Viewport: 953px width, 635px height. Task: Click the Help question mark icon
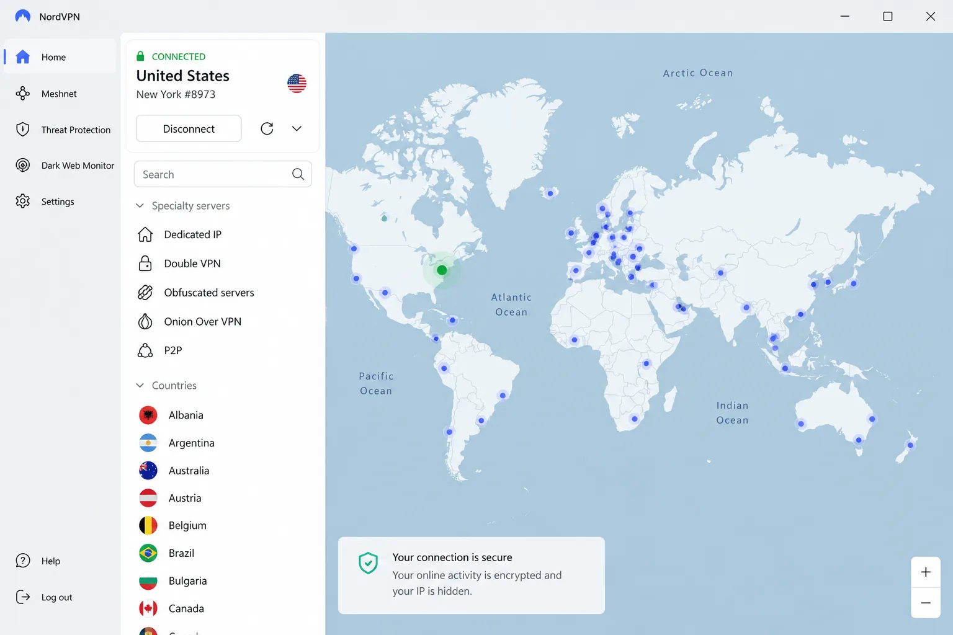[x=23, y=561]
